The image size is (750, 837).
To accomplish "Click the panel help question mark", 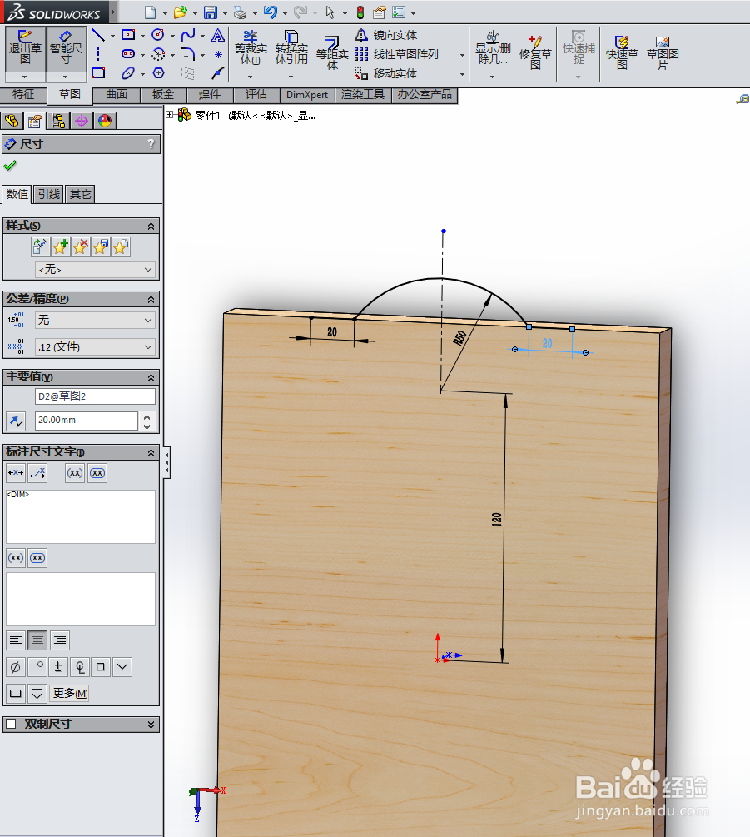I will coord(151,143).
